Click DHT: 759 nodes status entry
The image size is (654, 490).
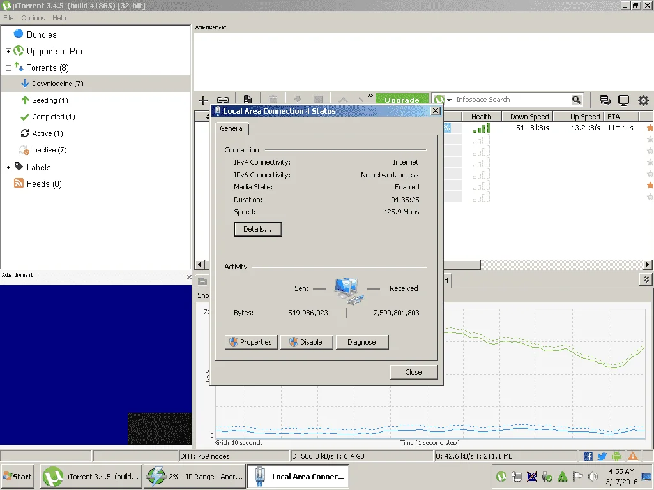(234, 456)
